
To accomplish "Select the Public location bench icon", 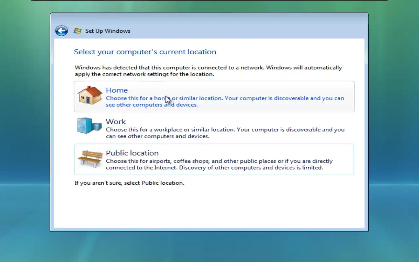I will click(x=90, y=159).
